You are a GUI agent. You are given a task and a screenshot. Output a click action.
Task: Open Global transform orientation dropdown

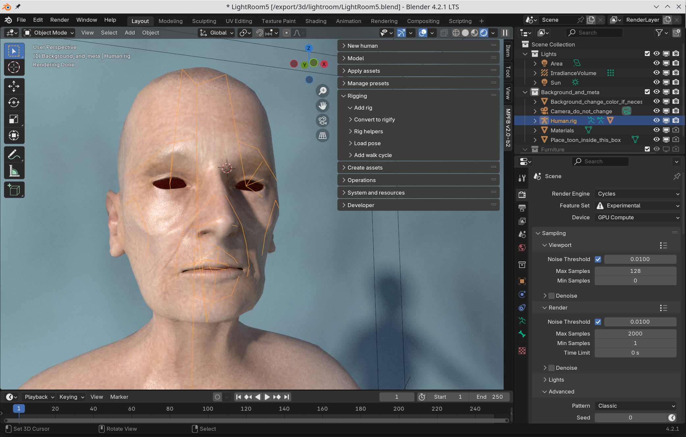click(217, 33)
